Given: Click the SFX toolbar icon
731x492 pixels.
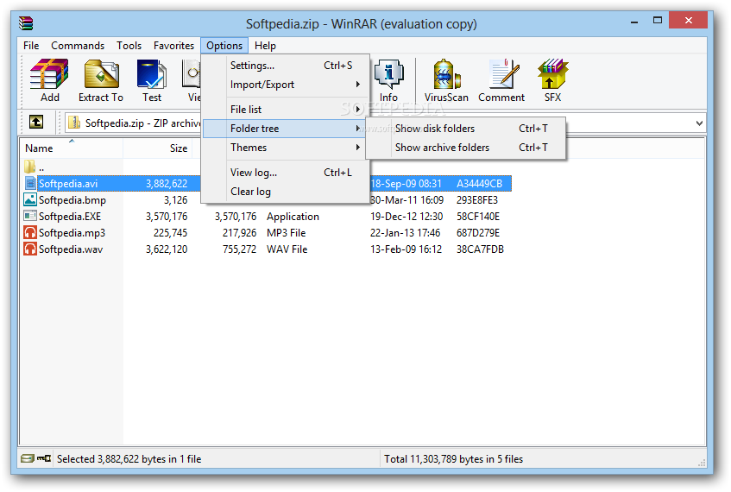Looking at the screenshot, I should point(553,73).
